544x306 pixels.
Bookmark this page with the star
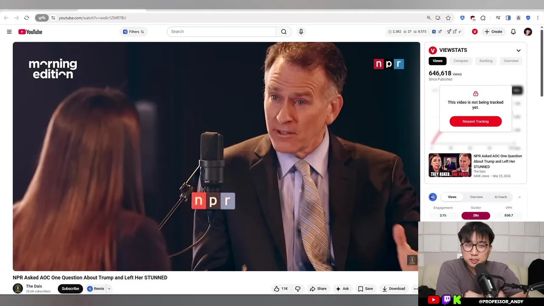448,18
